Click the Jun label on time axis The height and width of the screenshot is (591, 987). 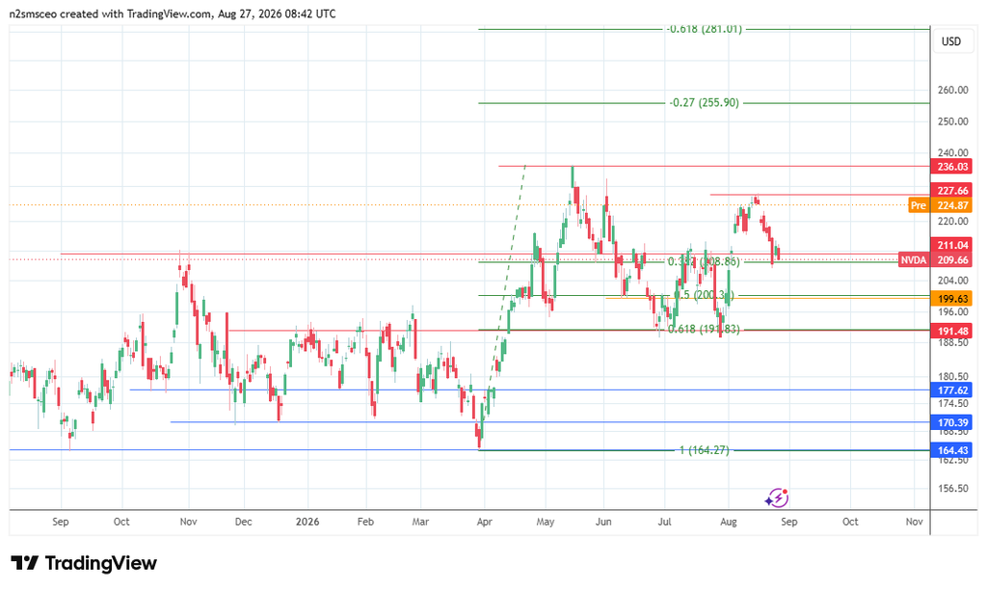click(x=603, y=522)
